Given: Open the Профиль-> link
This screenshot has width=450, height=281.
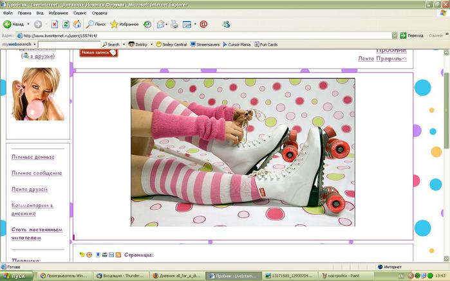Looking at the screenshot, I should 391,59.
